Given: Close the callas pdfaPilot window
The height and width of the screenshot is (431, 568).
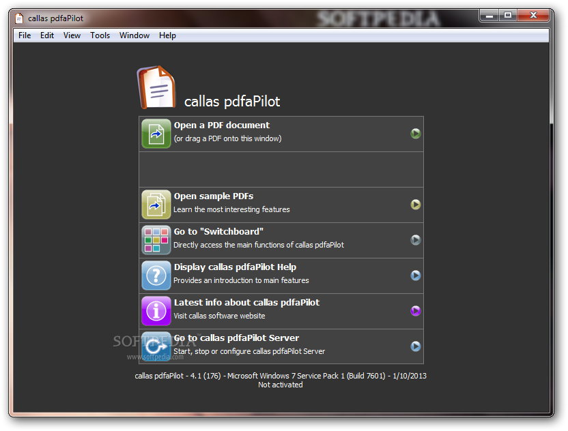Looking at the screenshot, I should (533, 16).
